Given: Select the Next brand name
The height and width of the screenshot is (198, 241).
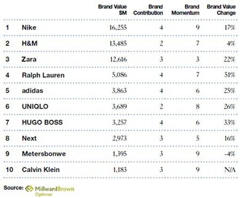Looking at the screenshot, I should tap(29, 138).
